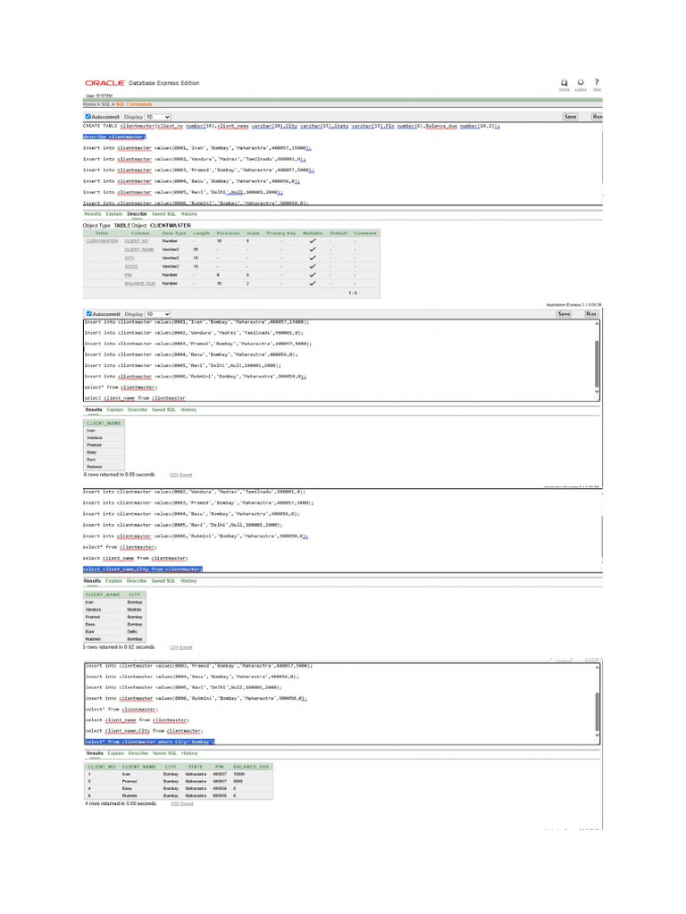
Task: Select History tab above the CLIENT_NO results table
Action: [189, 753]
